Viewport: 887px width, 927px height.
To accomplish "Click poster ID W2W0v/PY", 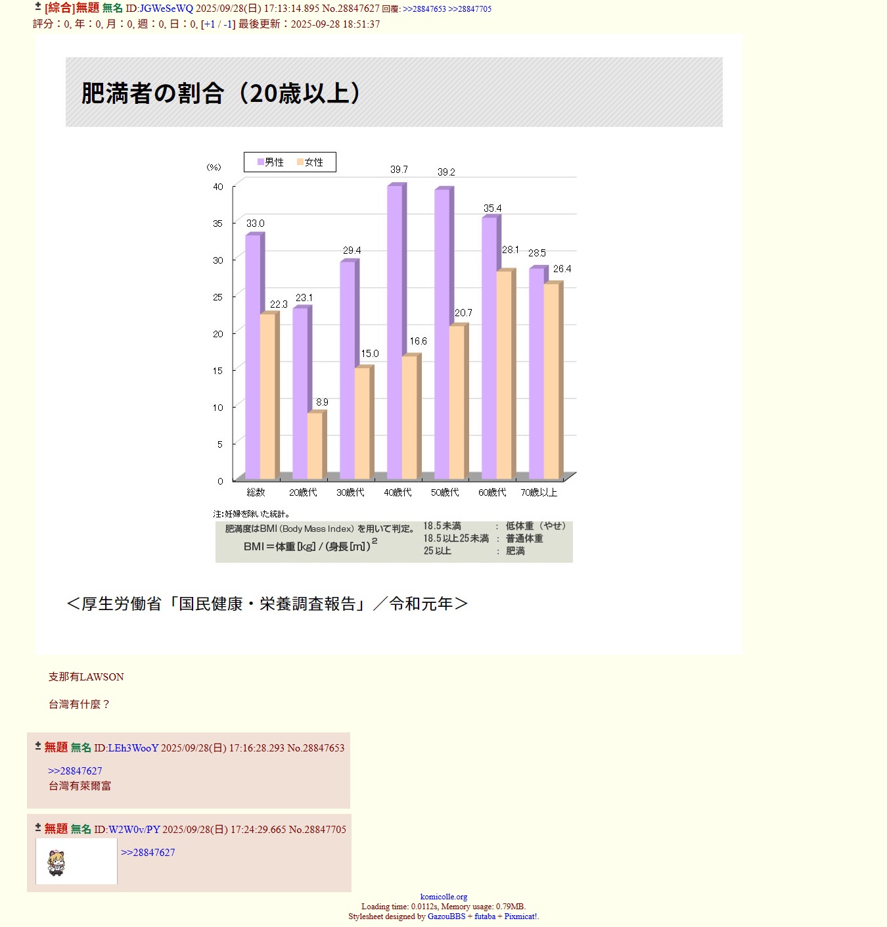I will click(134, 830).
